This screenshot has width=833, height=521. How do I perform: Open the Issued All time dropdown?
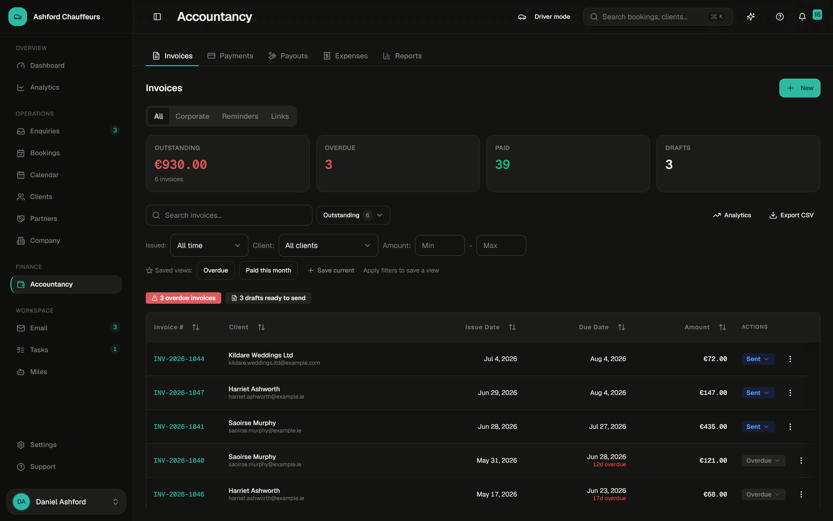[209, 245]
